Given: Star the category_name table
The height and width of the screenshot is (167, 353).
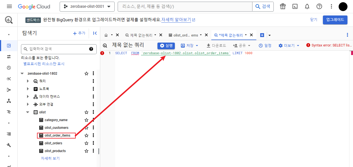Looking at the screenshot, I should tap(86, 120).
